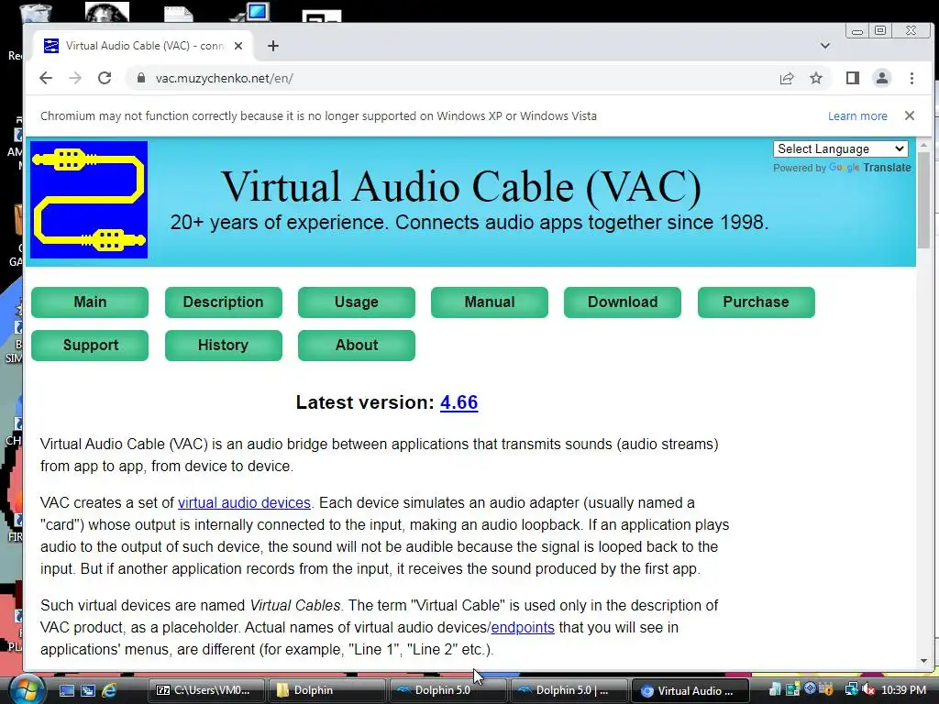Reload the current page

coord(105,78)
